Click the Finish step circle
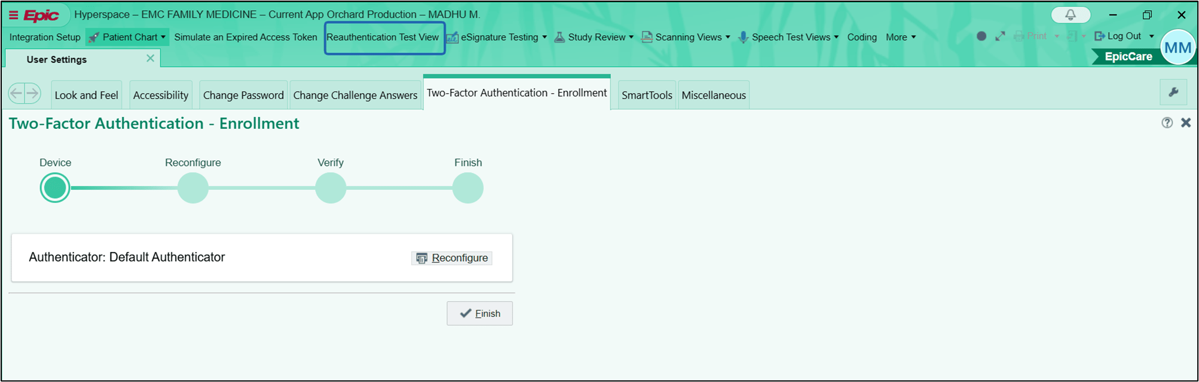Screen dimensions: 1199x382 pyautogui.click(x=468, y=188)
